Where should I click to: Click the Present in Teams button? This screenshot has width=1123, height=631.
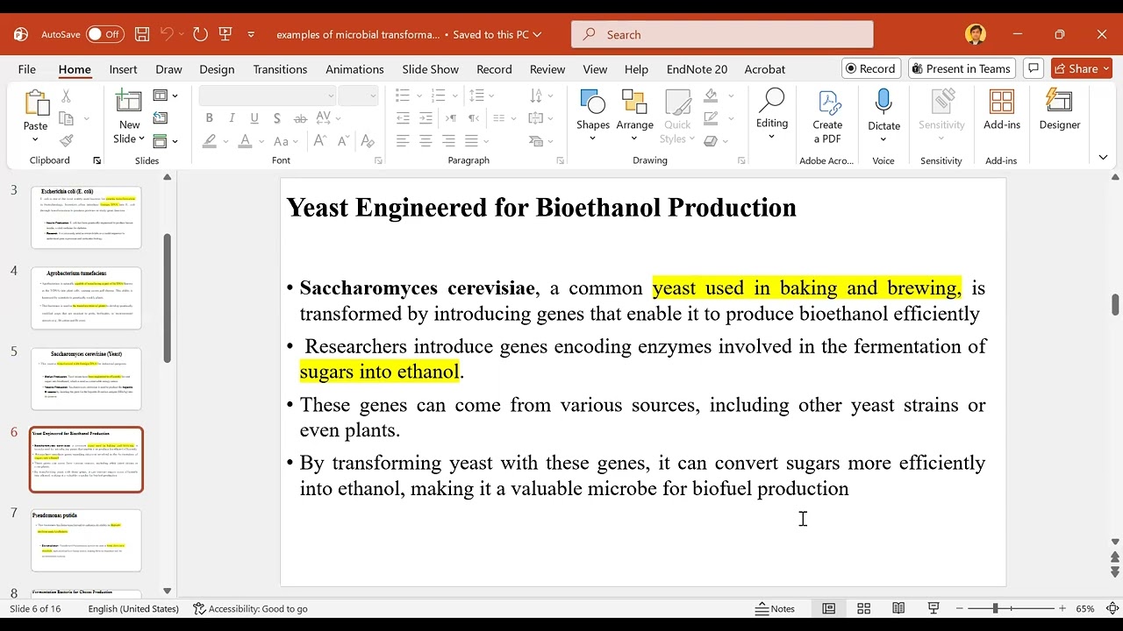point(960,68)
